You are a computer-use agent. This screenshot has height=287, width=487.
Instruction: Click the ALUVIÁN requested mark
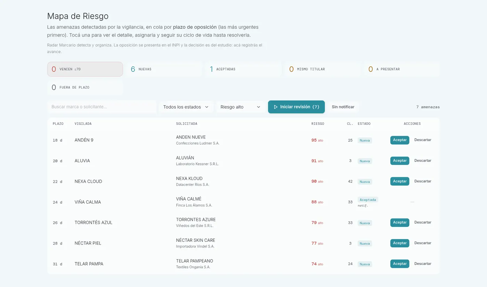[185, 158]
